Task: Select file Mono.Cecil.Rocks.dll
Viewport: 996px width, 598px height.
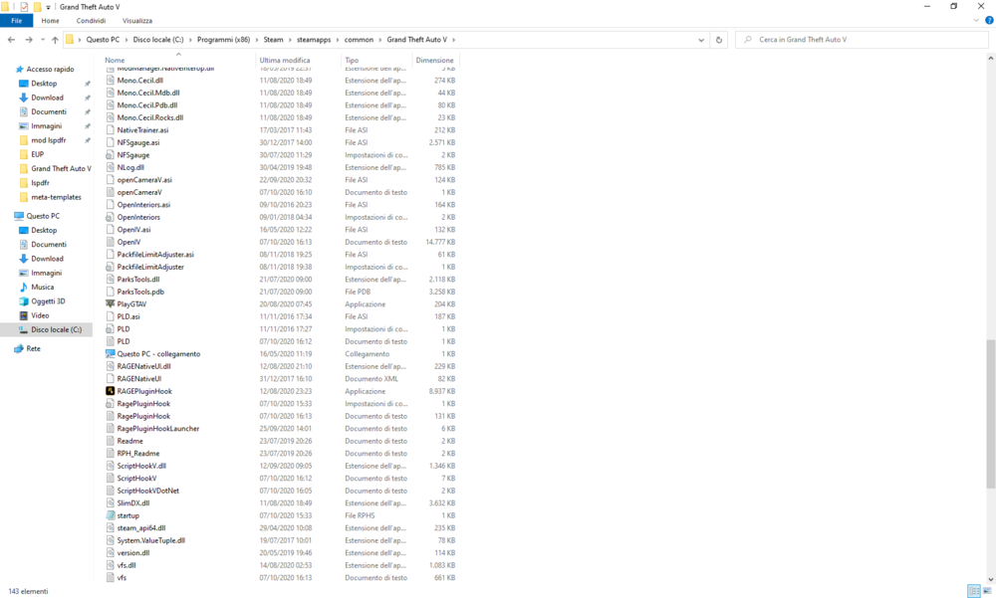Action: point(150,117)
